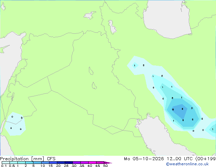Click the legend label "0.1"
This screenshot has height=167, width=216.
(x=4, y=166)
